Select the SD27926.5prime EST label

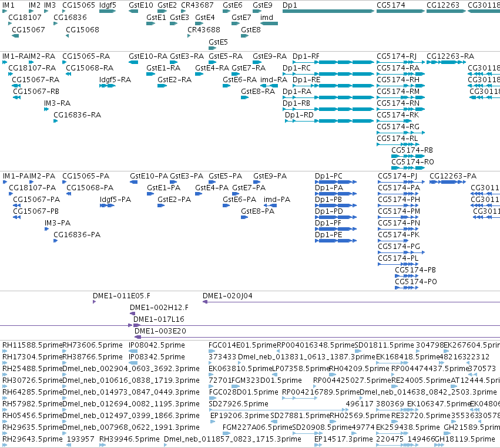239,404
